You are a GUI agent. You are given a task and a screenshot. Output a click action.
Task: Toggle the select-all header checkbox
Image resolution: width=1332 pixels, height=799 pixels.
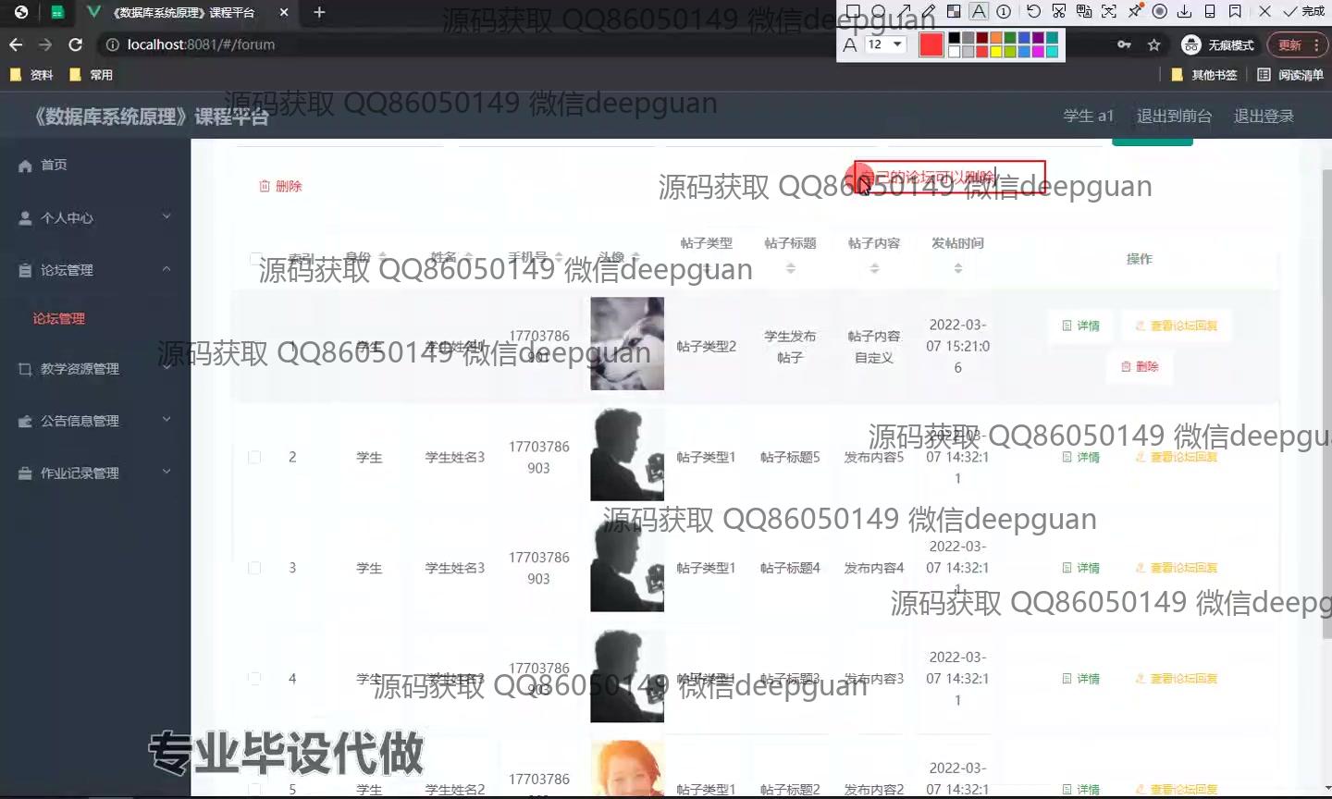point(254,259)
